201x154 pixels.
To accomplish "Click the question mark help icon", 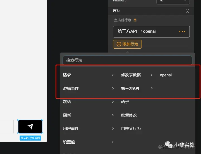I will tap(135, 20).
